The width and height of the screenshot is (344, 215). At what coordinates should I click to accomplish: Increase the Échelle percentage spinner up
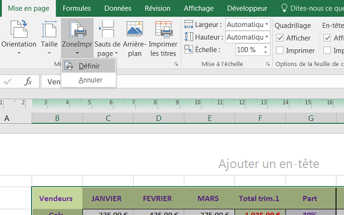pyautogui.click(x=265, y=47)
